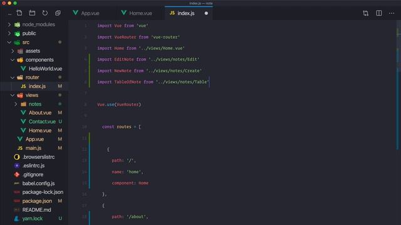
Task: Open HelloWorld.vue from the file tree
Action: pos(45,69)
